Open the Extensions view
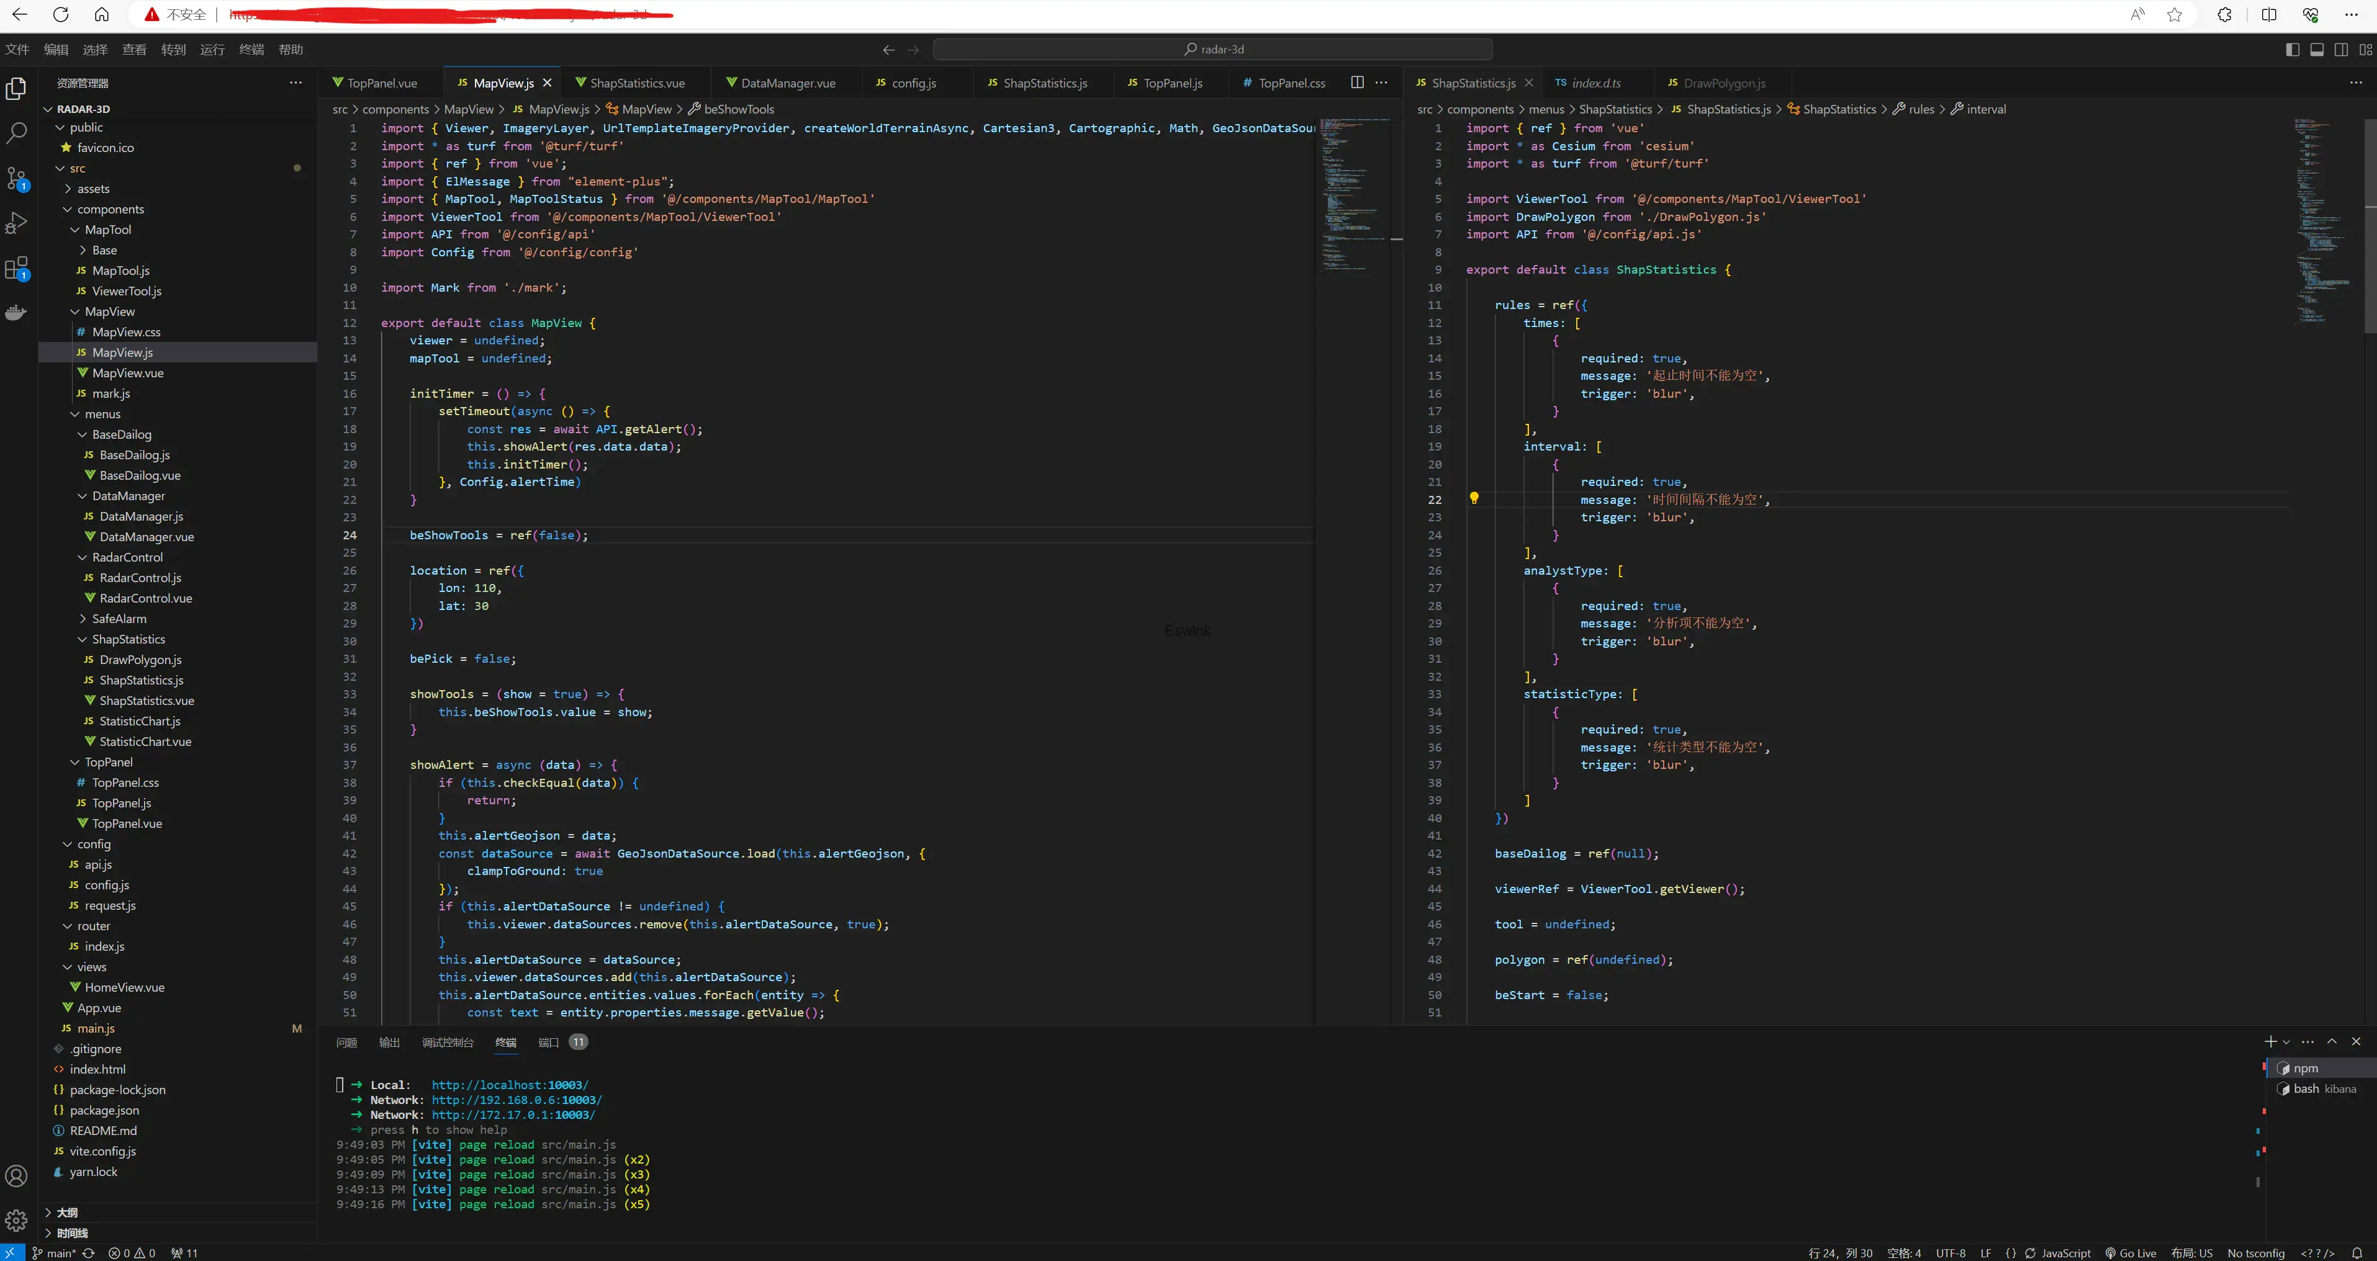Image resolution: width=2377 pixels, height=1261 pixels. pyautogui.click(x=17, y=269)
